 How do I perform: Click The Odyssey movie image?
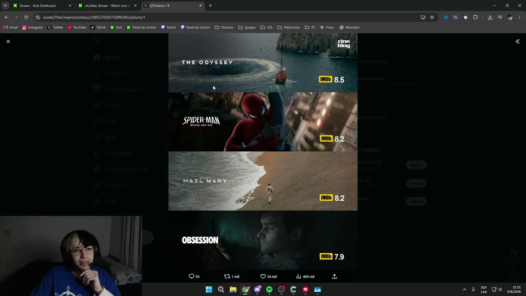(263, 63)
